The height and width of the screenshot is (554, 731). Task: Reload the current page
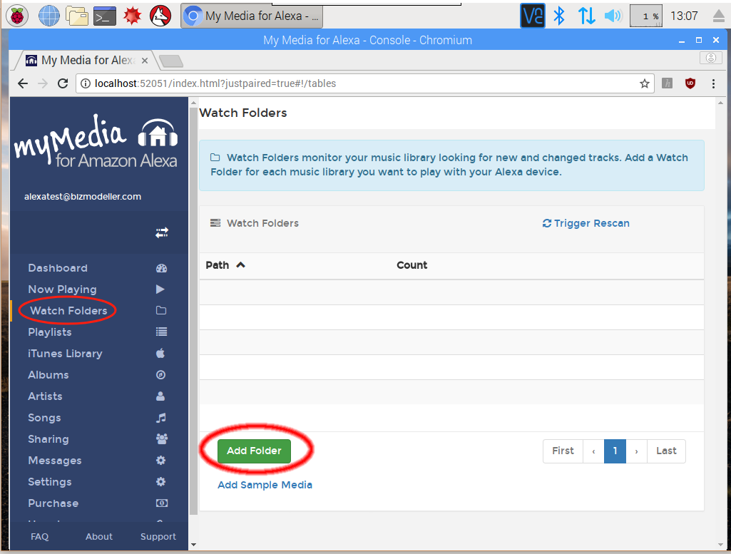(63, 83)
